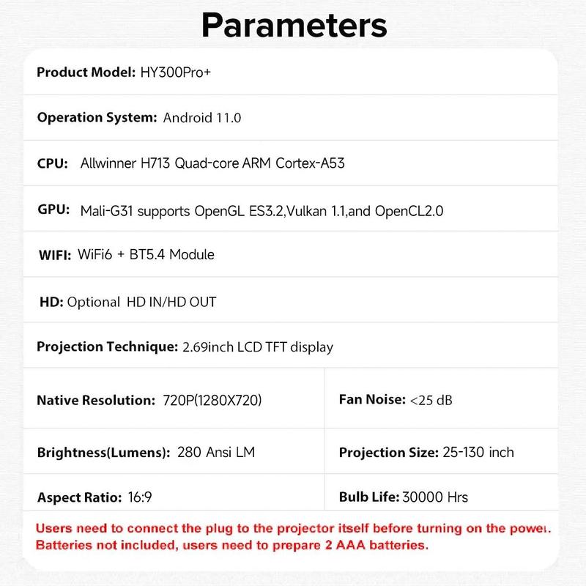The width and height of the screenshot is (586, 586).
Task: Click the Operation System label
Action: pyautogui.click(x=97, y=117)
